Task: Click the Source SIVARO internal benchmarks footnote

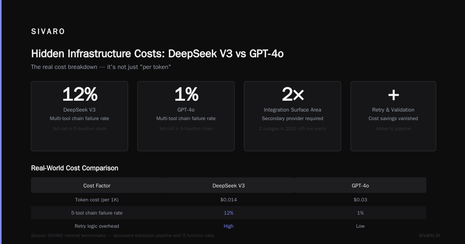Action: [122, 235]
